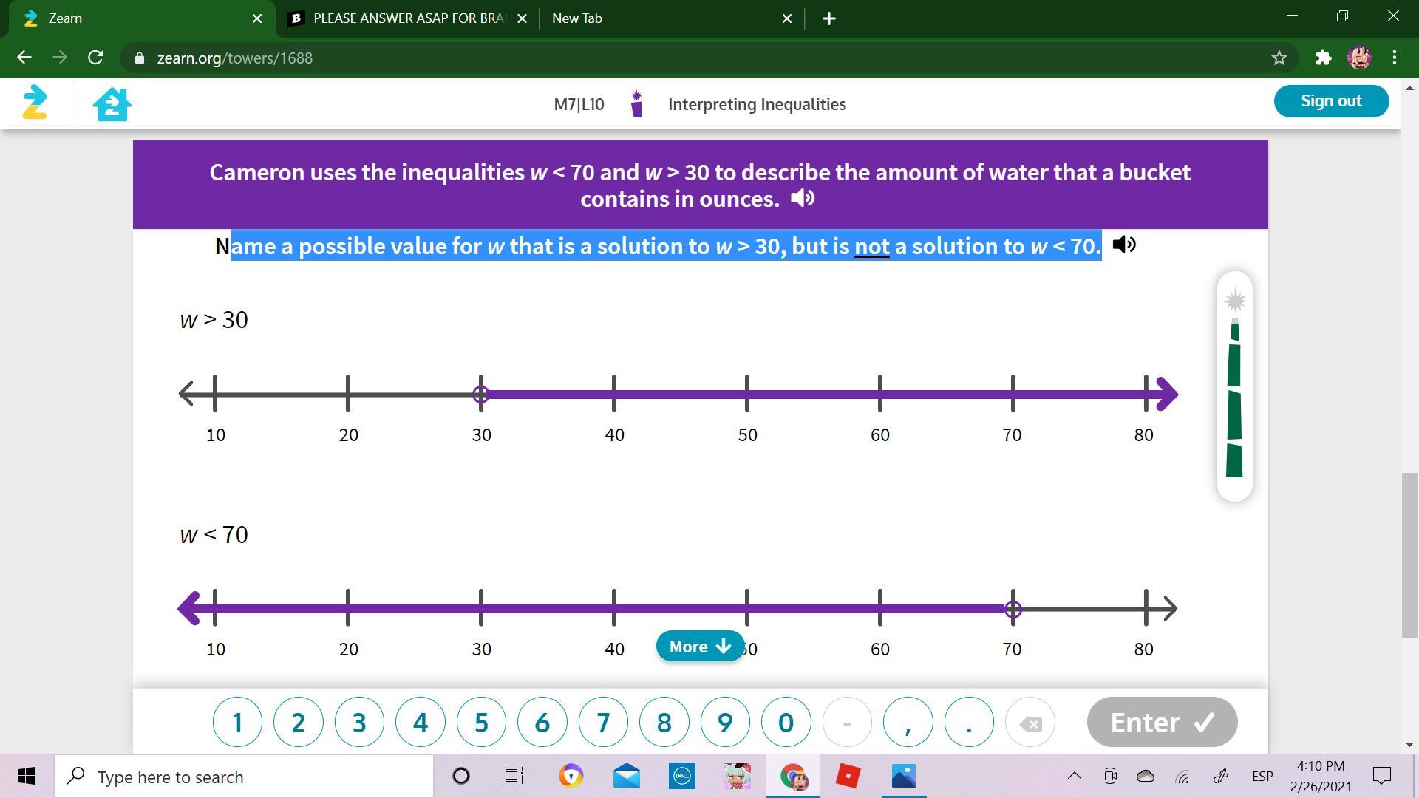Click the Zearn home house icon
Screen dimensions: 1419x798
pos(112,104)
